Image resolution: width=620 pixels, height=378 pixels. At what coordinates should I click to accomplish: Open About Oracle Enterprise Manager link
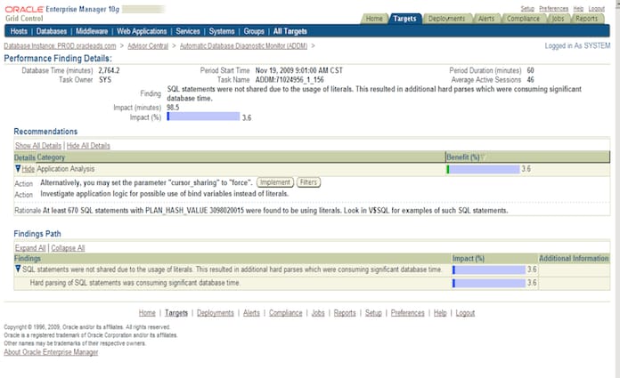coord(51,352)
